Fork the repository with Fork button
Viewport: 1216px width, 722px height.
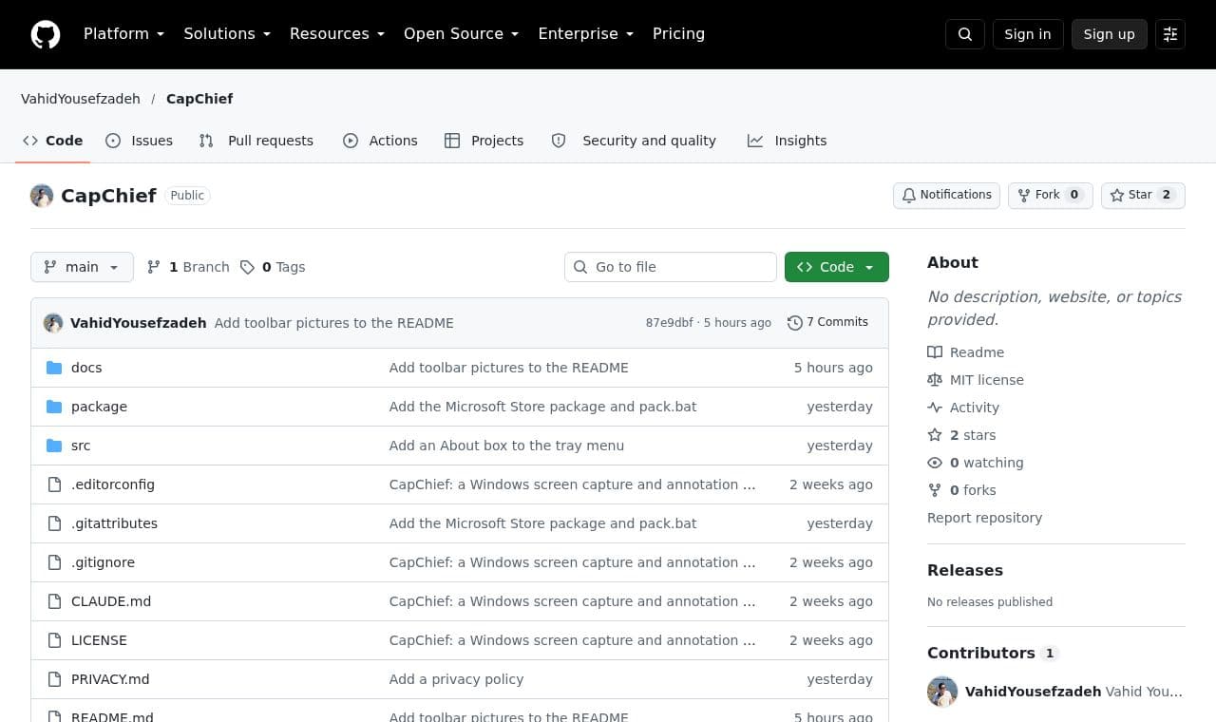point(1050,195)
